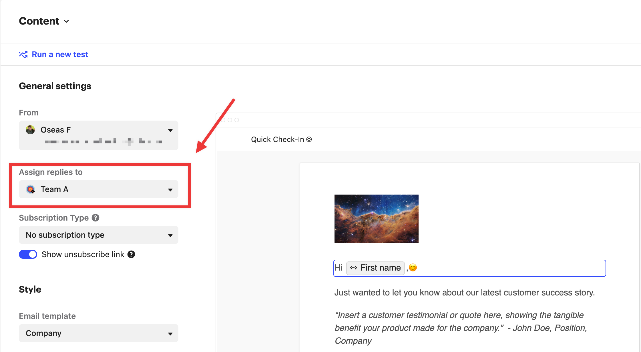641x352 pixels.
Task: Click paragraph about latest customer success story
Action: (x=465, y=293)
